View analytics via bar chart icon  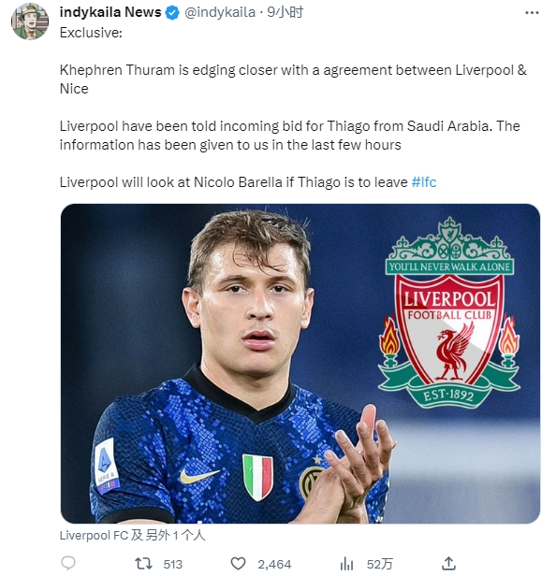tap(346, 564)
